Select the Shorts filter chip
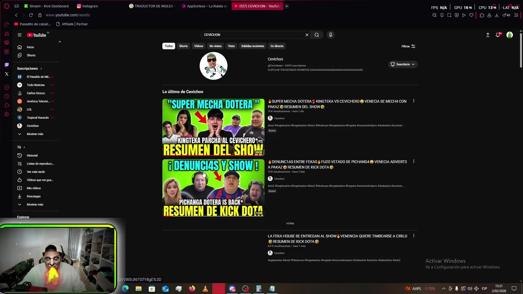 (183, 46)
